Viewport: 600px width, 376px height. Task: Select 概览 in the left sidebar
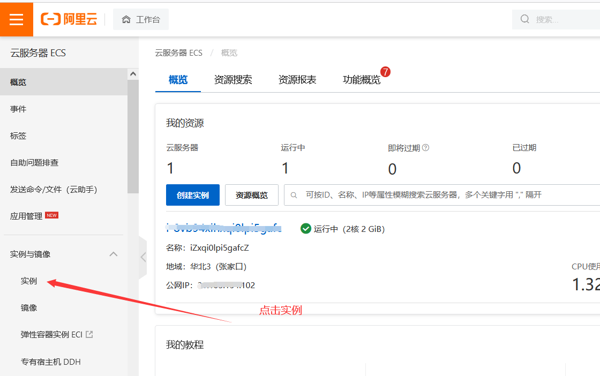click(64, 82)
